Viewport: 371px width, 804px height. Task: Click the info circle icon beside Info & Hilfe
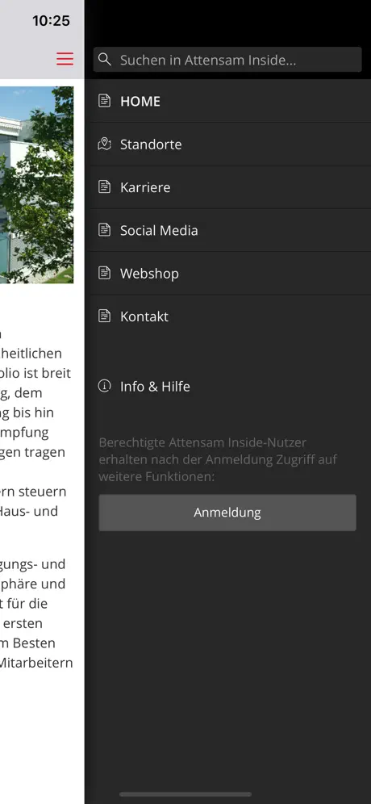[x=105, y=386]
